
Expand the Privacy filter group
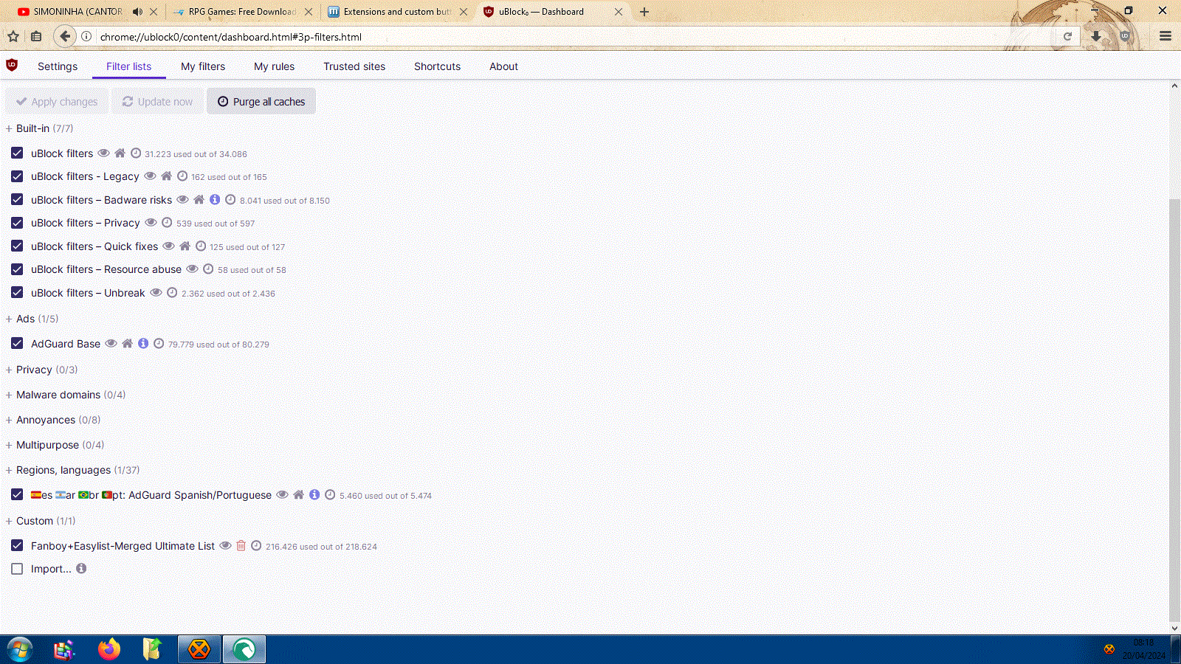point(34,370)
